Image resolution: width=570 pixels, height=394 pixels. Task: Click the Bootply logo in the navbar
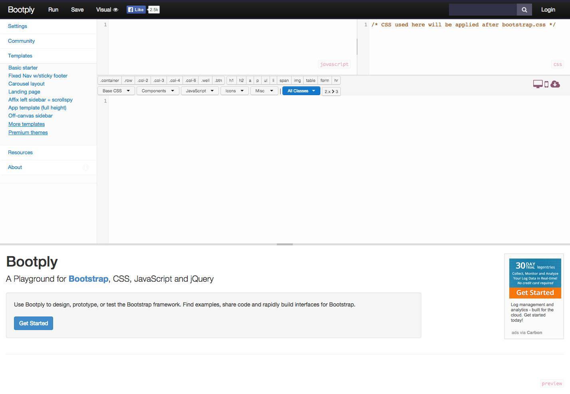[x=21, y=10]
